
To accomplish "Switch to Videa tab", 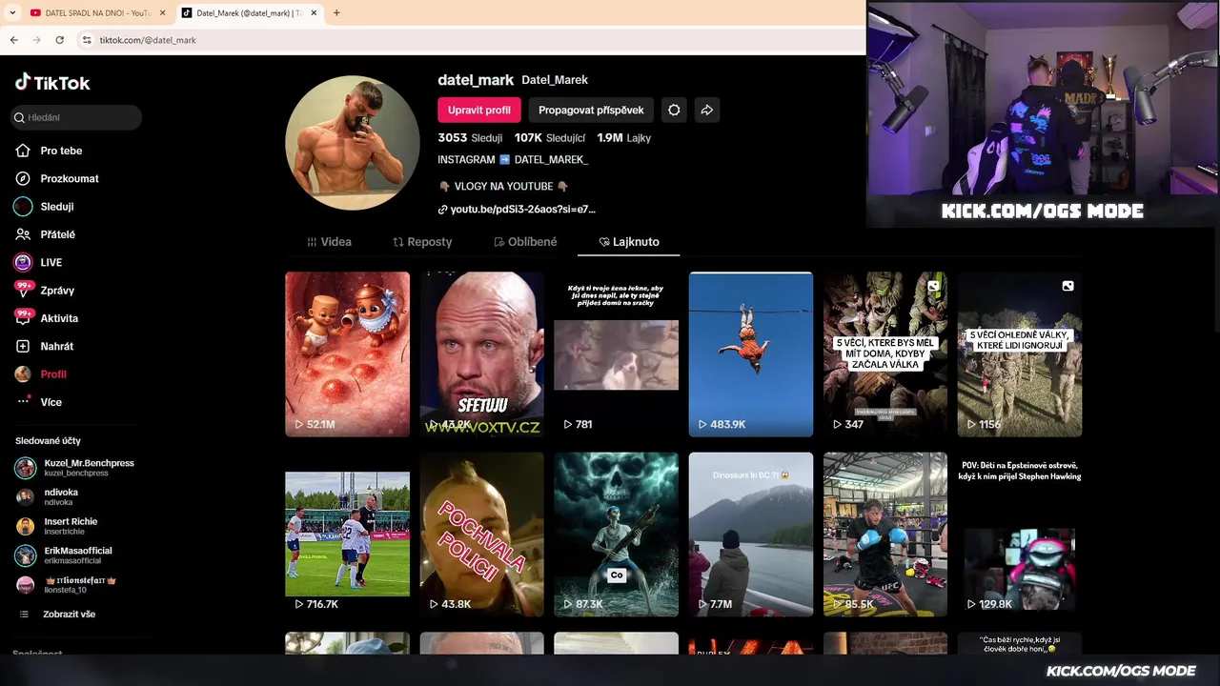I will tap(329, 242).
